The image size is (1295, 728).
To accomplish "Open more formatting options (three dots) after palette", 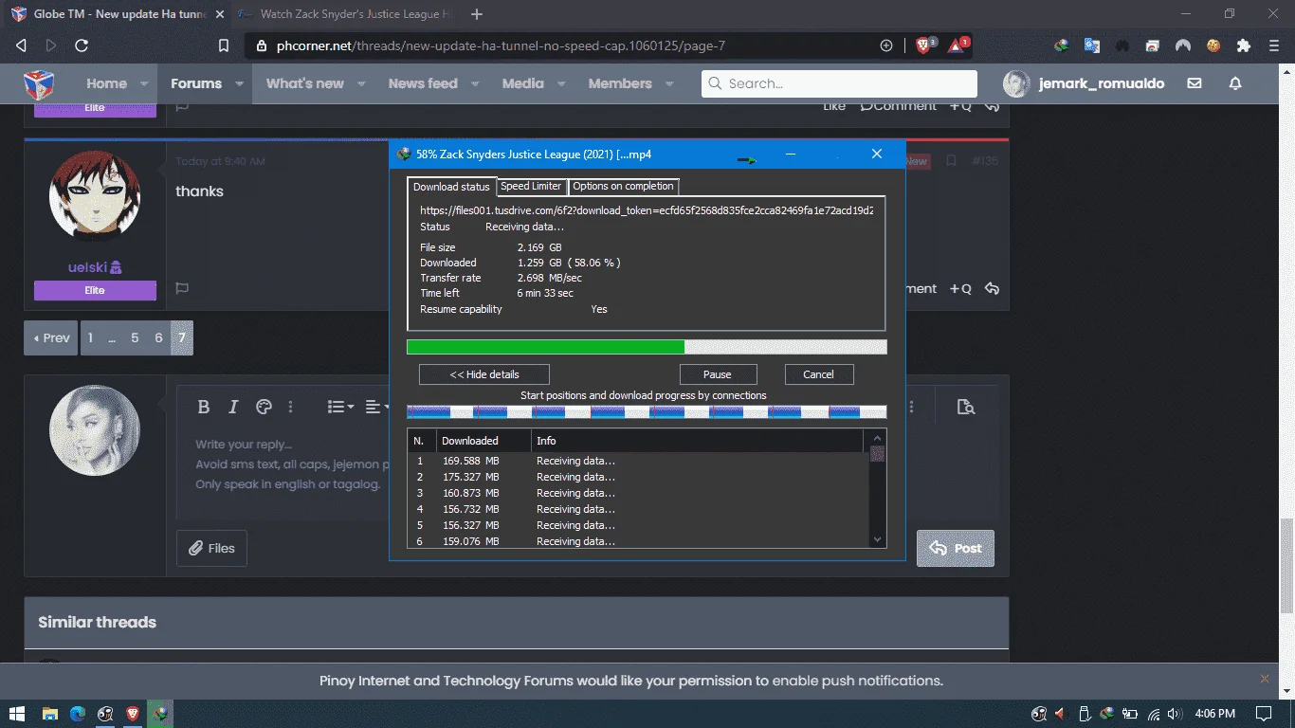I will coord(291,407).
